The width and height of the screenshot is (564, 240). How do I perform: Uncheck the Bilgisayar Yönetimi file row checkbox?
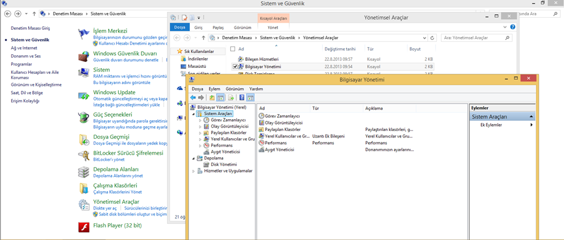235,67
